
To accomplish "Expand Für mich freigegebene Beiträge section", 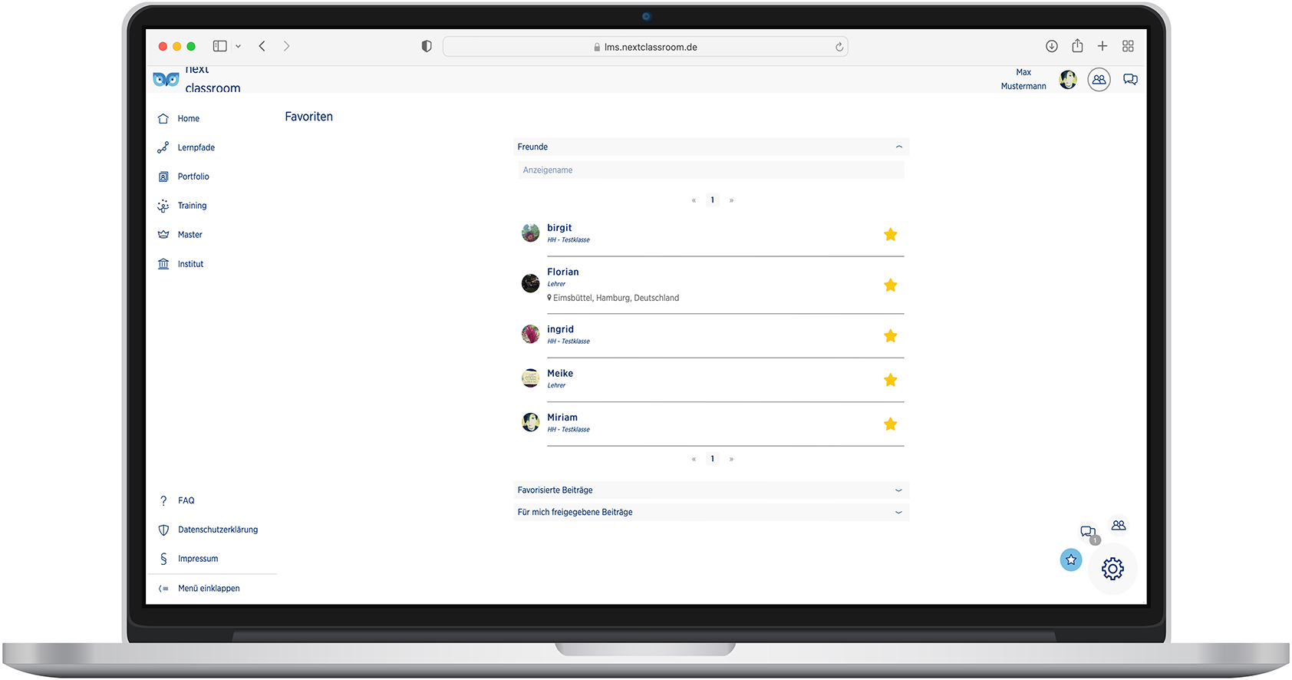I will click(x=898, y=513).
